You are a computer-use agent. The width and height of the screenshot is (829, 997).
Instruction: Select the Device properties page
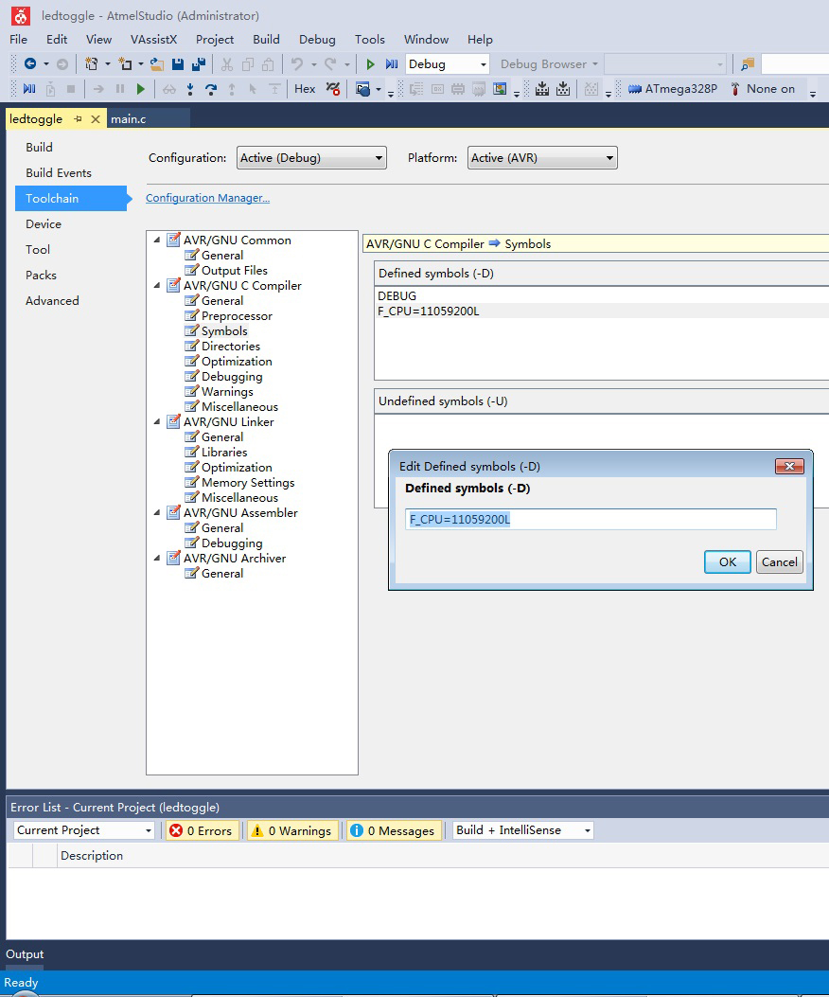tap(44, 223)
